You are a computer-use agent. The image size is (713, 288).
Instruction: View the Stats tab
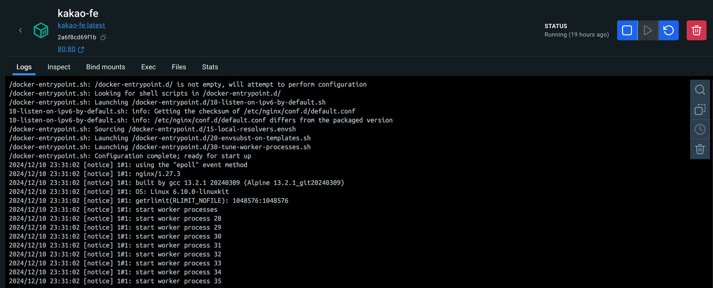point(210,67)
